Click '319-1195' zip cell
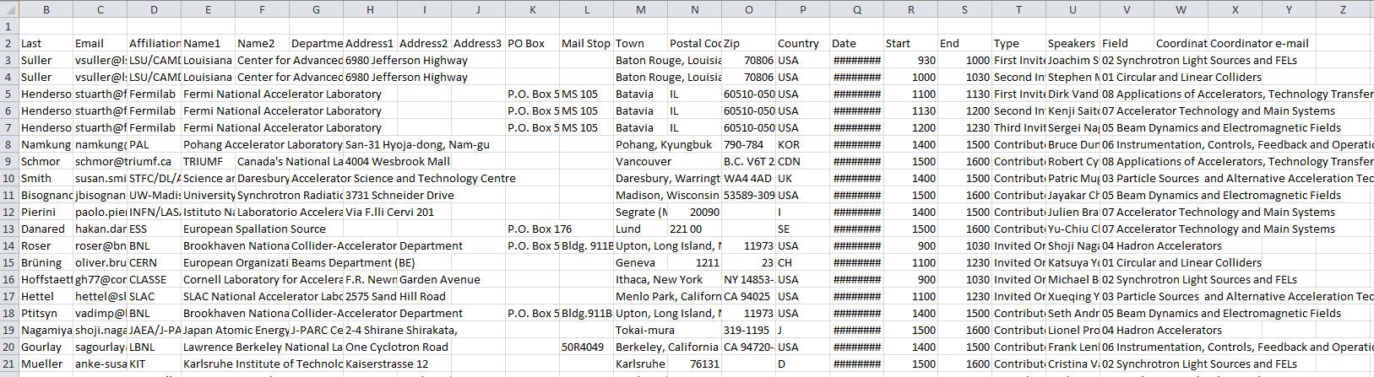This screenshot has width=1374, height=377. click(x=748, y=330)
